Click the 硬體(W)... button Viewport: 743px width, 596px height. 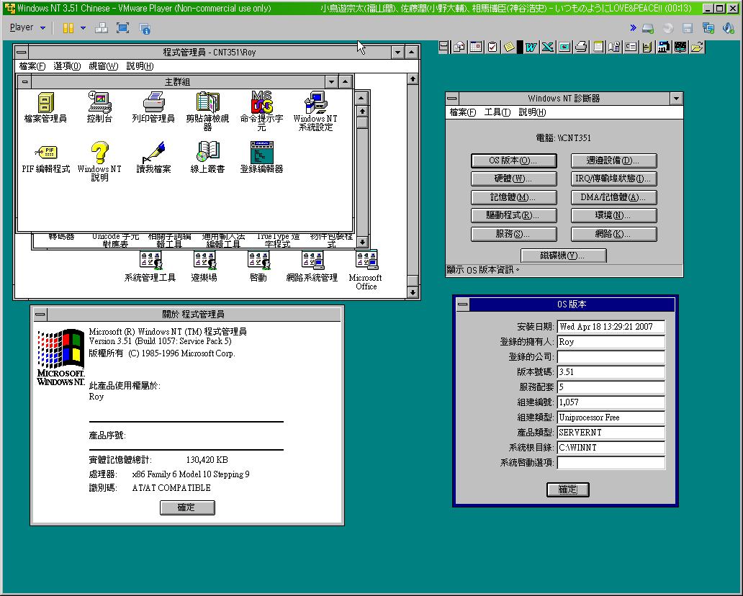[513, 179]
